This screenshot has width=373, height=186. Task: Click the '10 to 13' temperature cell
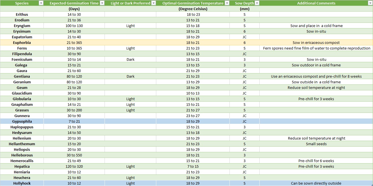pyautogui.click(x=193, y=93)
